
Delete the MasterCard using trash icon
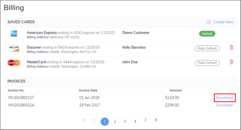tap(231, 62)
